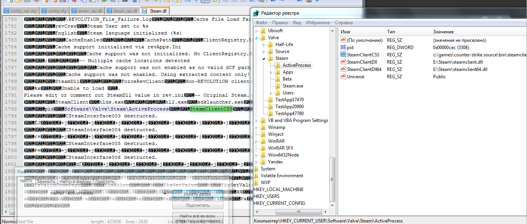Sort registry values by Значение column header
This screenshot has height=224, width=527.
coord(479,32)
